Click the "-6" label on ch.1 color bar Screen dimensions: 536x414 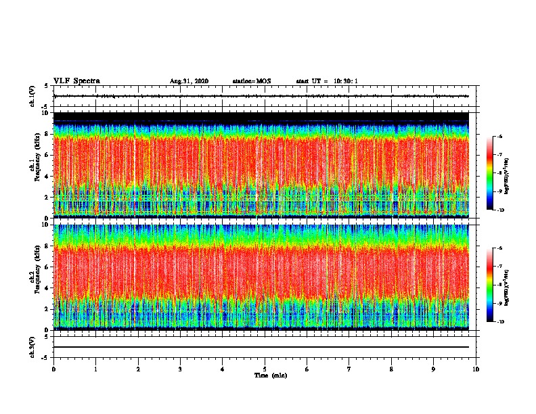click(500, 136)
